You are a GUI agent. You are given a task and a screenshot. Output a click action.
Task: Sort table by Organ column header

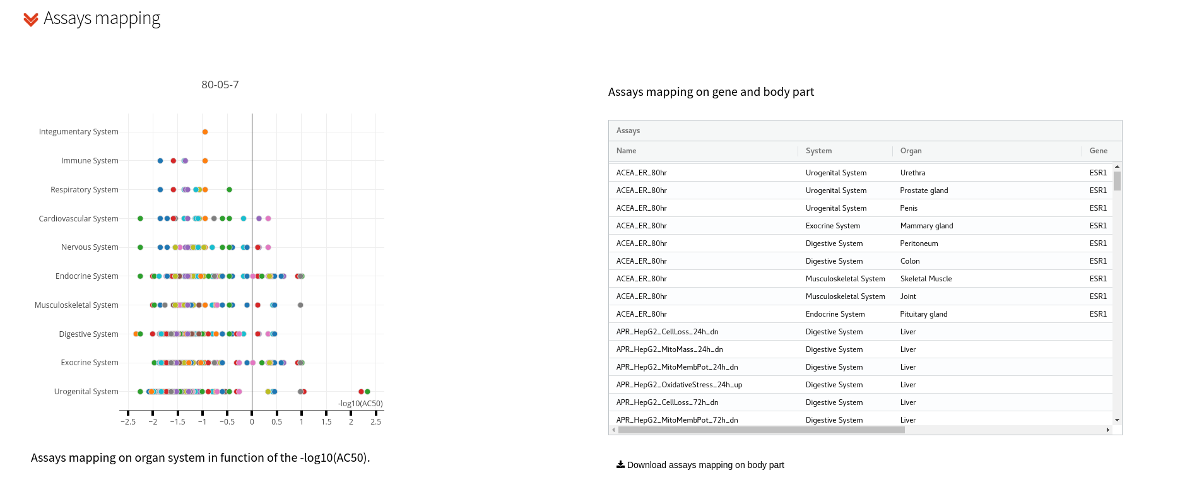911,151
